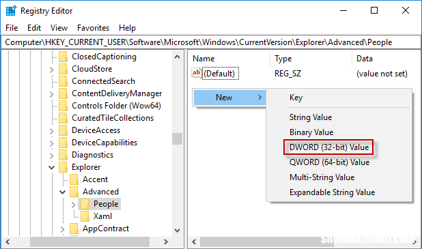Viewport: 422px width, 249px height.
Task: Expand the CloudStore key
Action: (x=52, y=70)
